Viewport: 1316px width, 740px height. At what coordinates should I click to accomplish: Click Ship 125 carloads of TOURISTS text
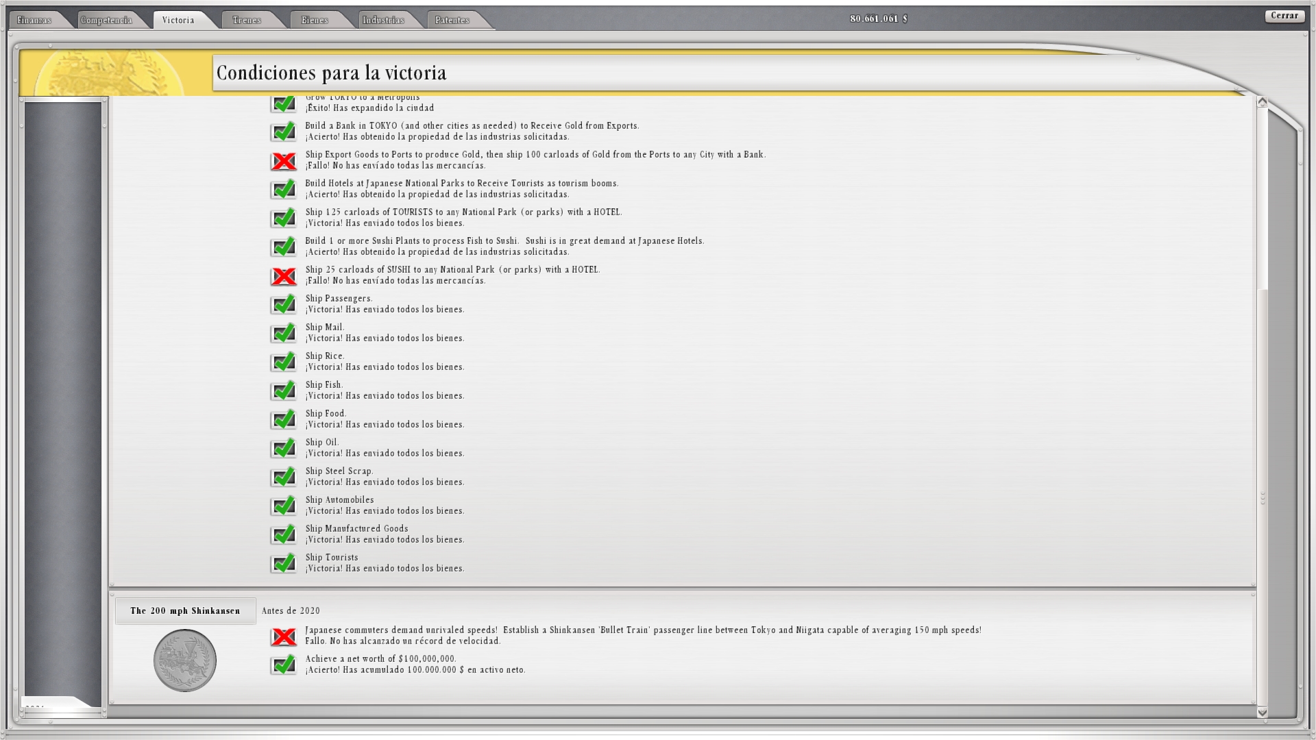(x=463, y=212)
